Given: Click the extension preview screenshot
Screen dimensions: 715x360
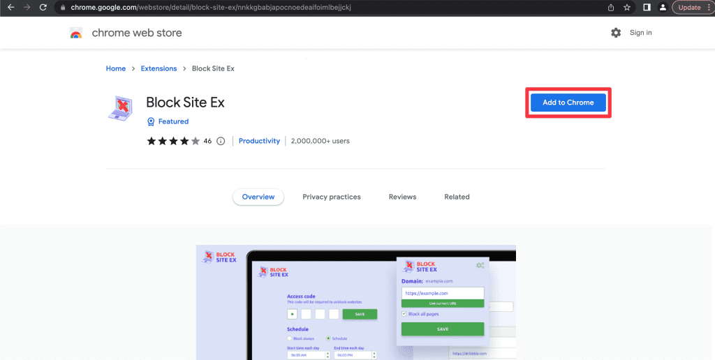Looking at the screenshot, I should point(356,303).
